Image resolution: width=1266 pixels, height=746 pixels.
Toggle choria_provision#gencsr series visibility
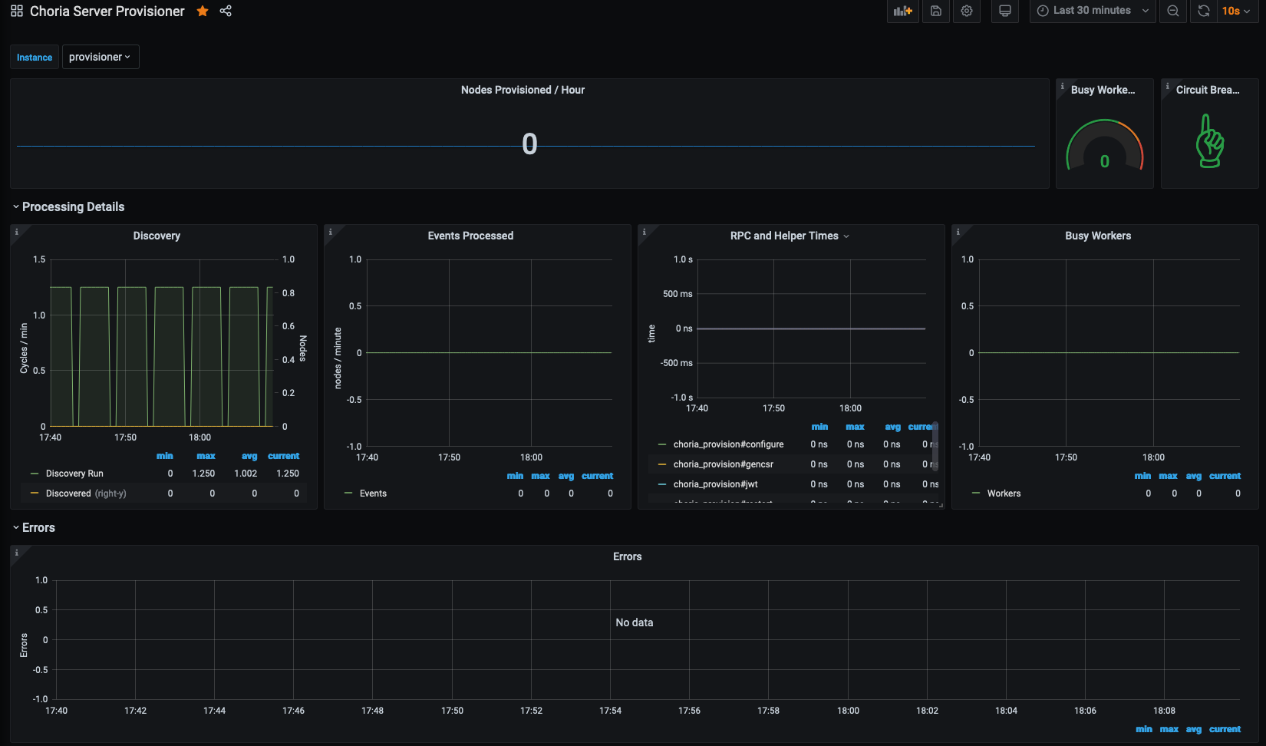pos(724,464)
